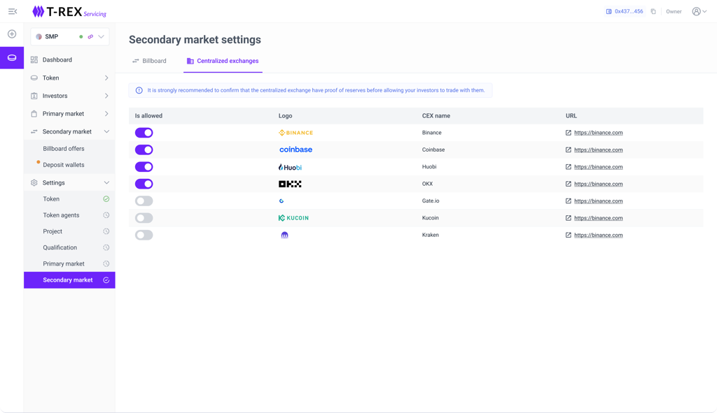Collapse the sidebar menu icon

coord(12,11)
